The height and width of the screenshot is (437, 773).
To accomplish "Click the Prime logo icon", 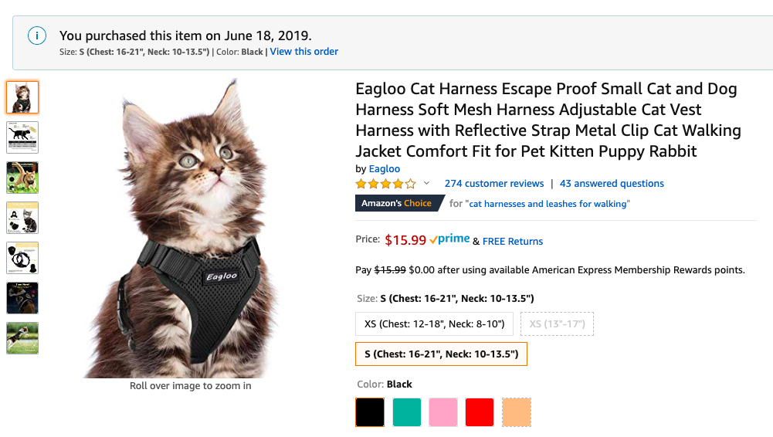I will tap(450, 240).
